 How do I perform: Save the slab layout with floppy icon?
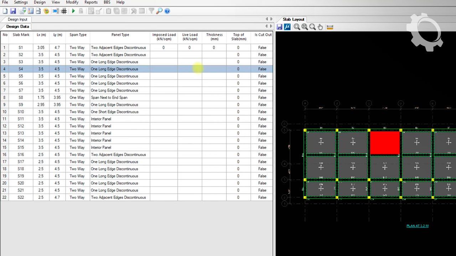280,27
